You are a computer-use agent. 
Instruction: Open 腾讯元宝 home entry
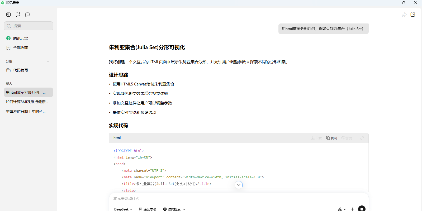pyautogui.click(x=21, y=38)
